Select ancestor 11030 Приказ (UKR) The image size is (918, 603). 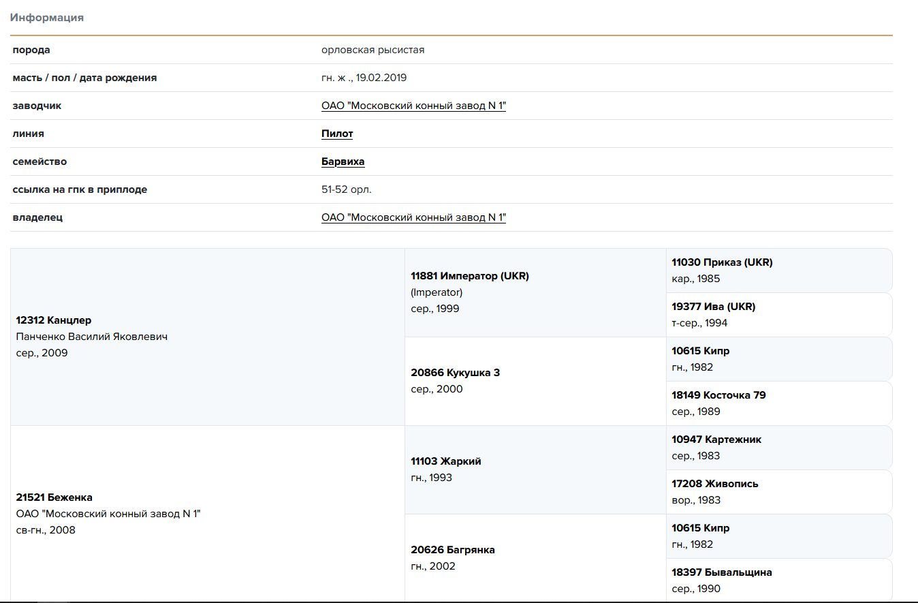point(722,262)
